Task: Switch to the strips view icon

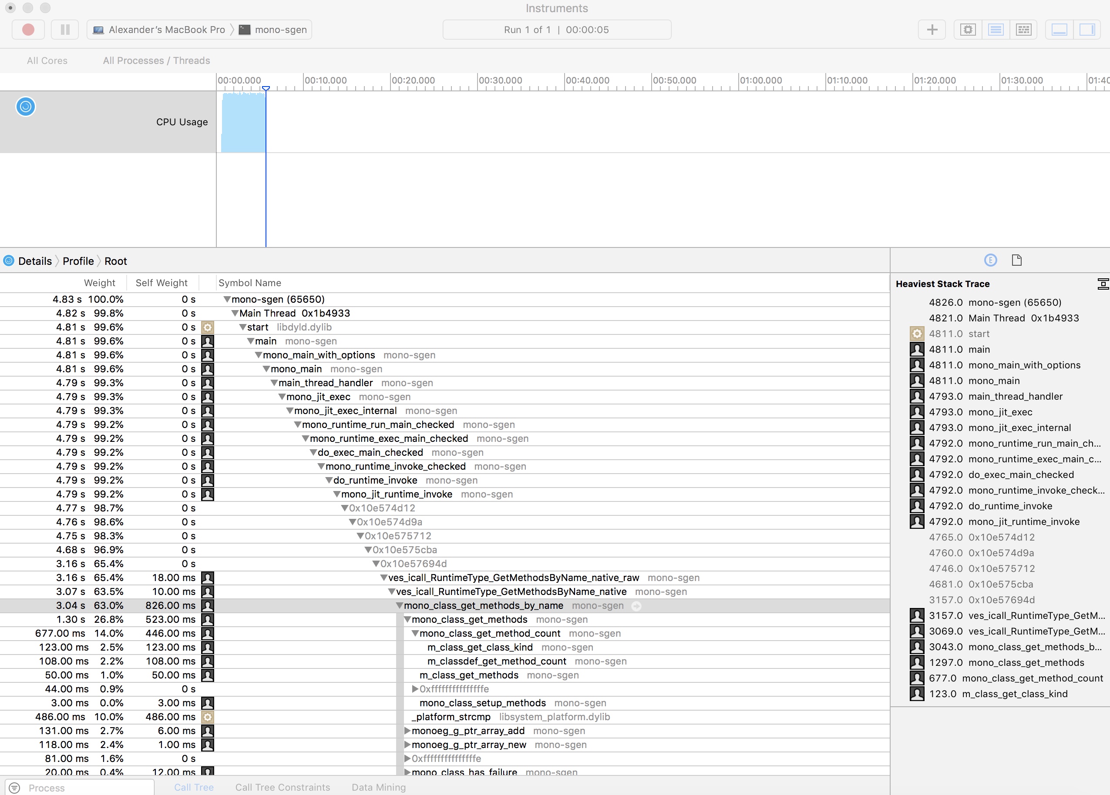Action: coord(1024,29)
